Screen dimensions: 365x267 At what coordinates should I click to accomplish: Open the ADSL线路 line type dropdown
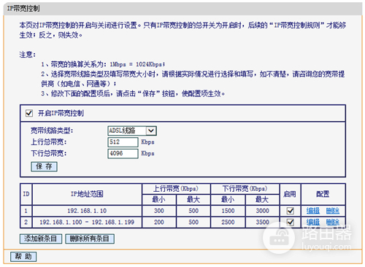132,131
